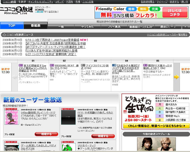Open ニコニコ動画 in top navigation
The width and height of the screenshot is (190, 152).
(9, 2)
